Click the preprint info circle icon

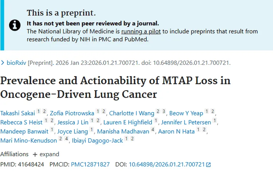point(15,25)
